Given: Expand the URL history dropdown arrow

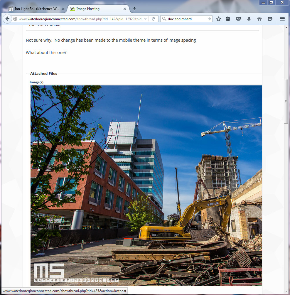Looking at the screenshot, I should 145,19.
